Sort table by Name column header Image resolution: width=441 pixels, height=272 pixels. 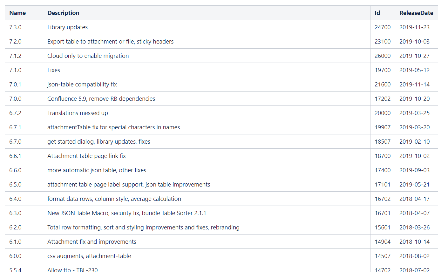click(x=17, y=13)
